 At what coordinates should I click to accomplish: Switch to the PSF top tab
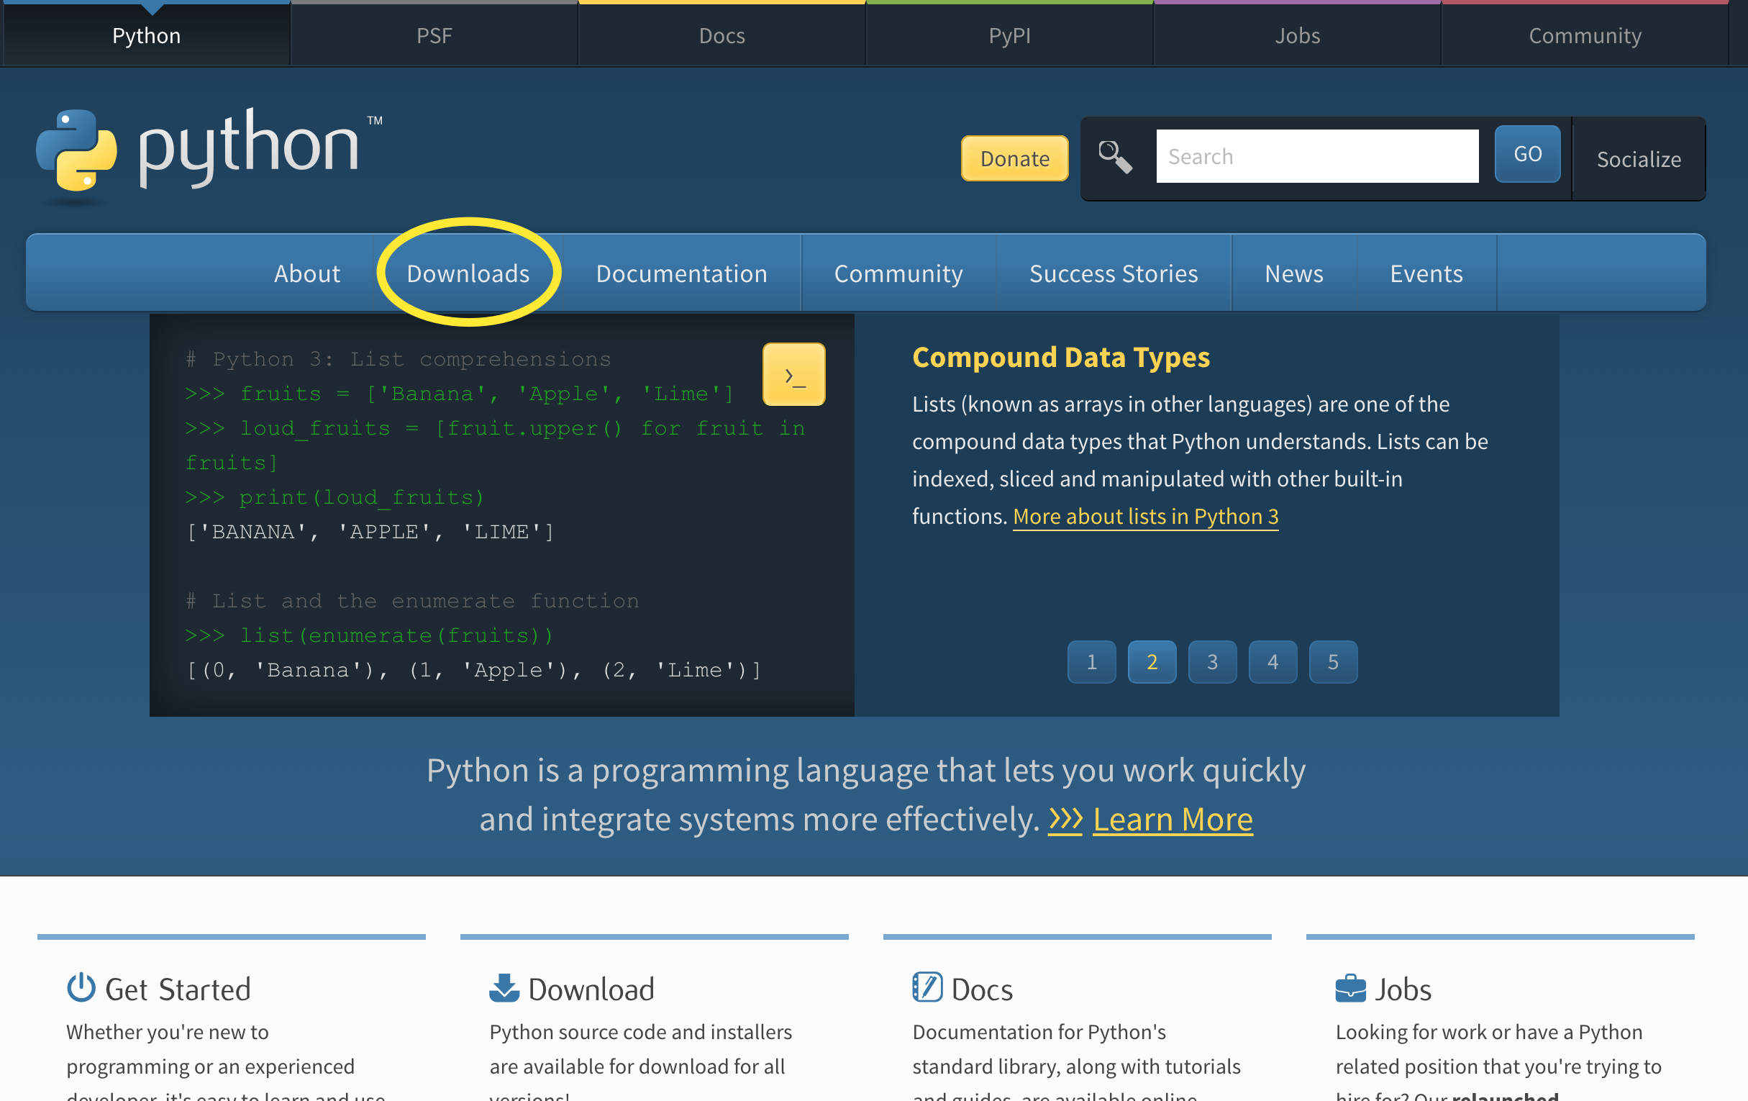click(x=434, y=35)
